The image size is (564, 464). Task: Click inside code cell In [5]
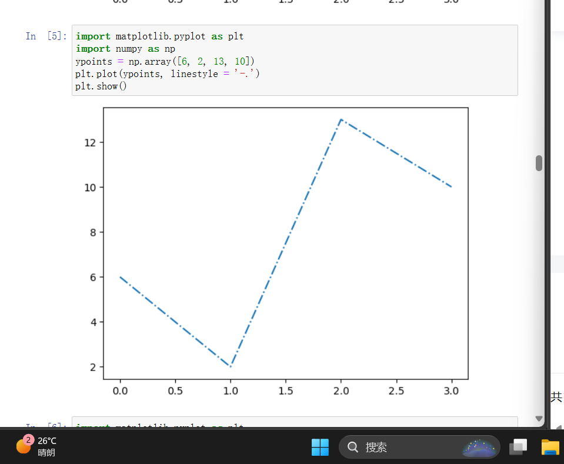(295, 61)
